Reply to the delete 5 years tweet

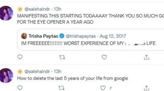tap(20, 88)
